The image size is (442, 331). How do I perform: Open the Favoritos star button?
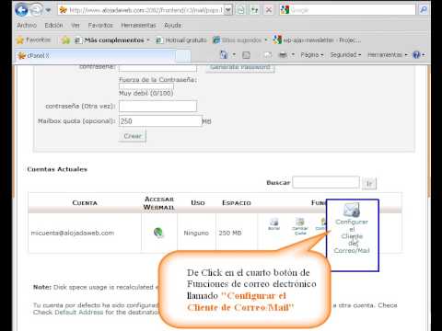click(x=33, y=40)
